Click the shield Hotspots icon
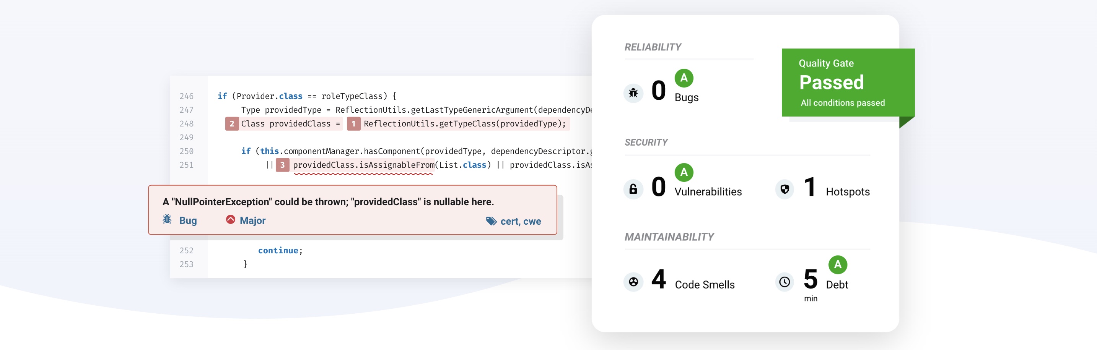 tap(785, 189)
